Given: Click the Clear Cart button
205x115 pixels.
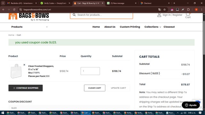Looking at the screenshot, I should click(x=95, y=88).
